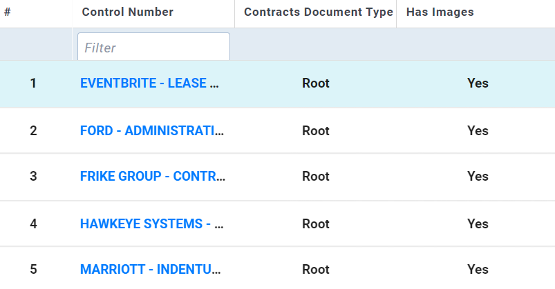Select row number 5
The width and height of the screenshot is (555, 289).
[33, 270]
